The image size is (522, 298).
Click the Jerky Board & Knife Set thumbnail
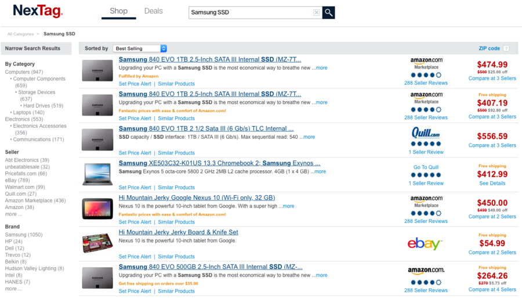click(x=97, y=243)
